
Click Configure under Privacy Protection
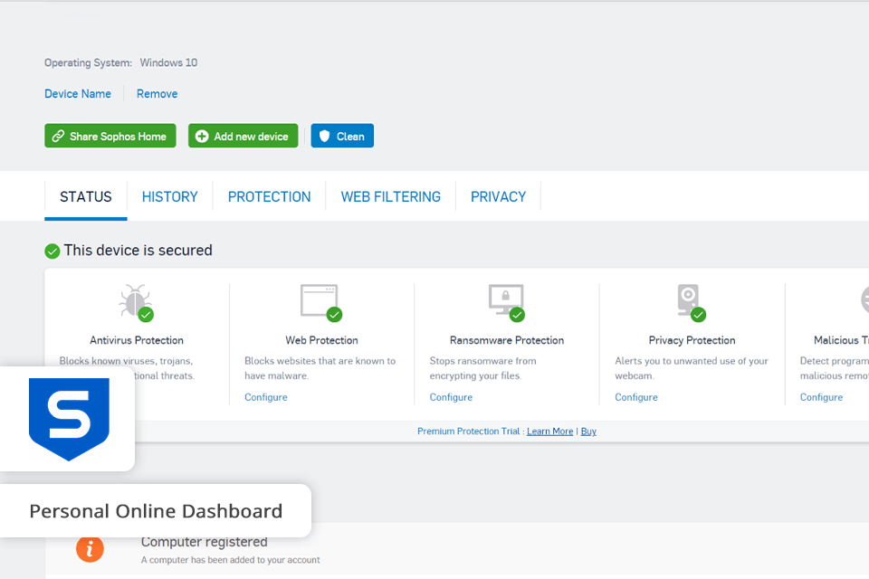(636, 397)
